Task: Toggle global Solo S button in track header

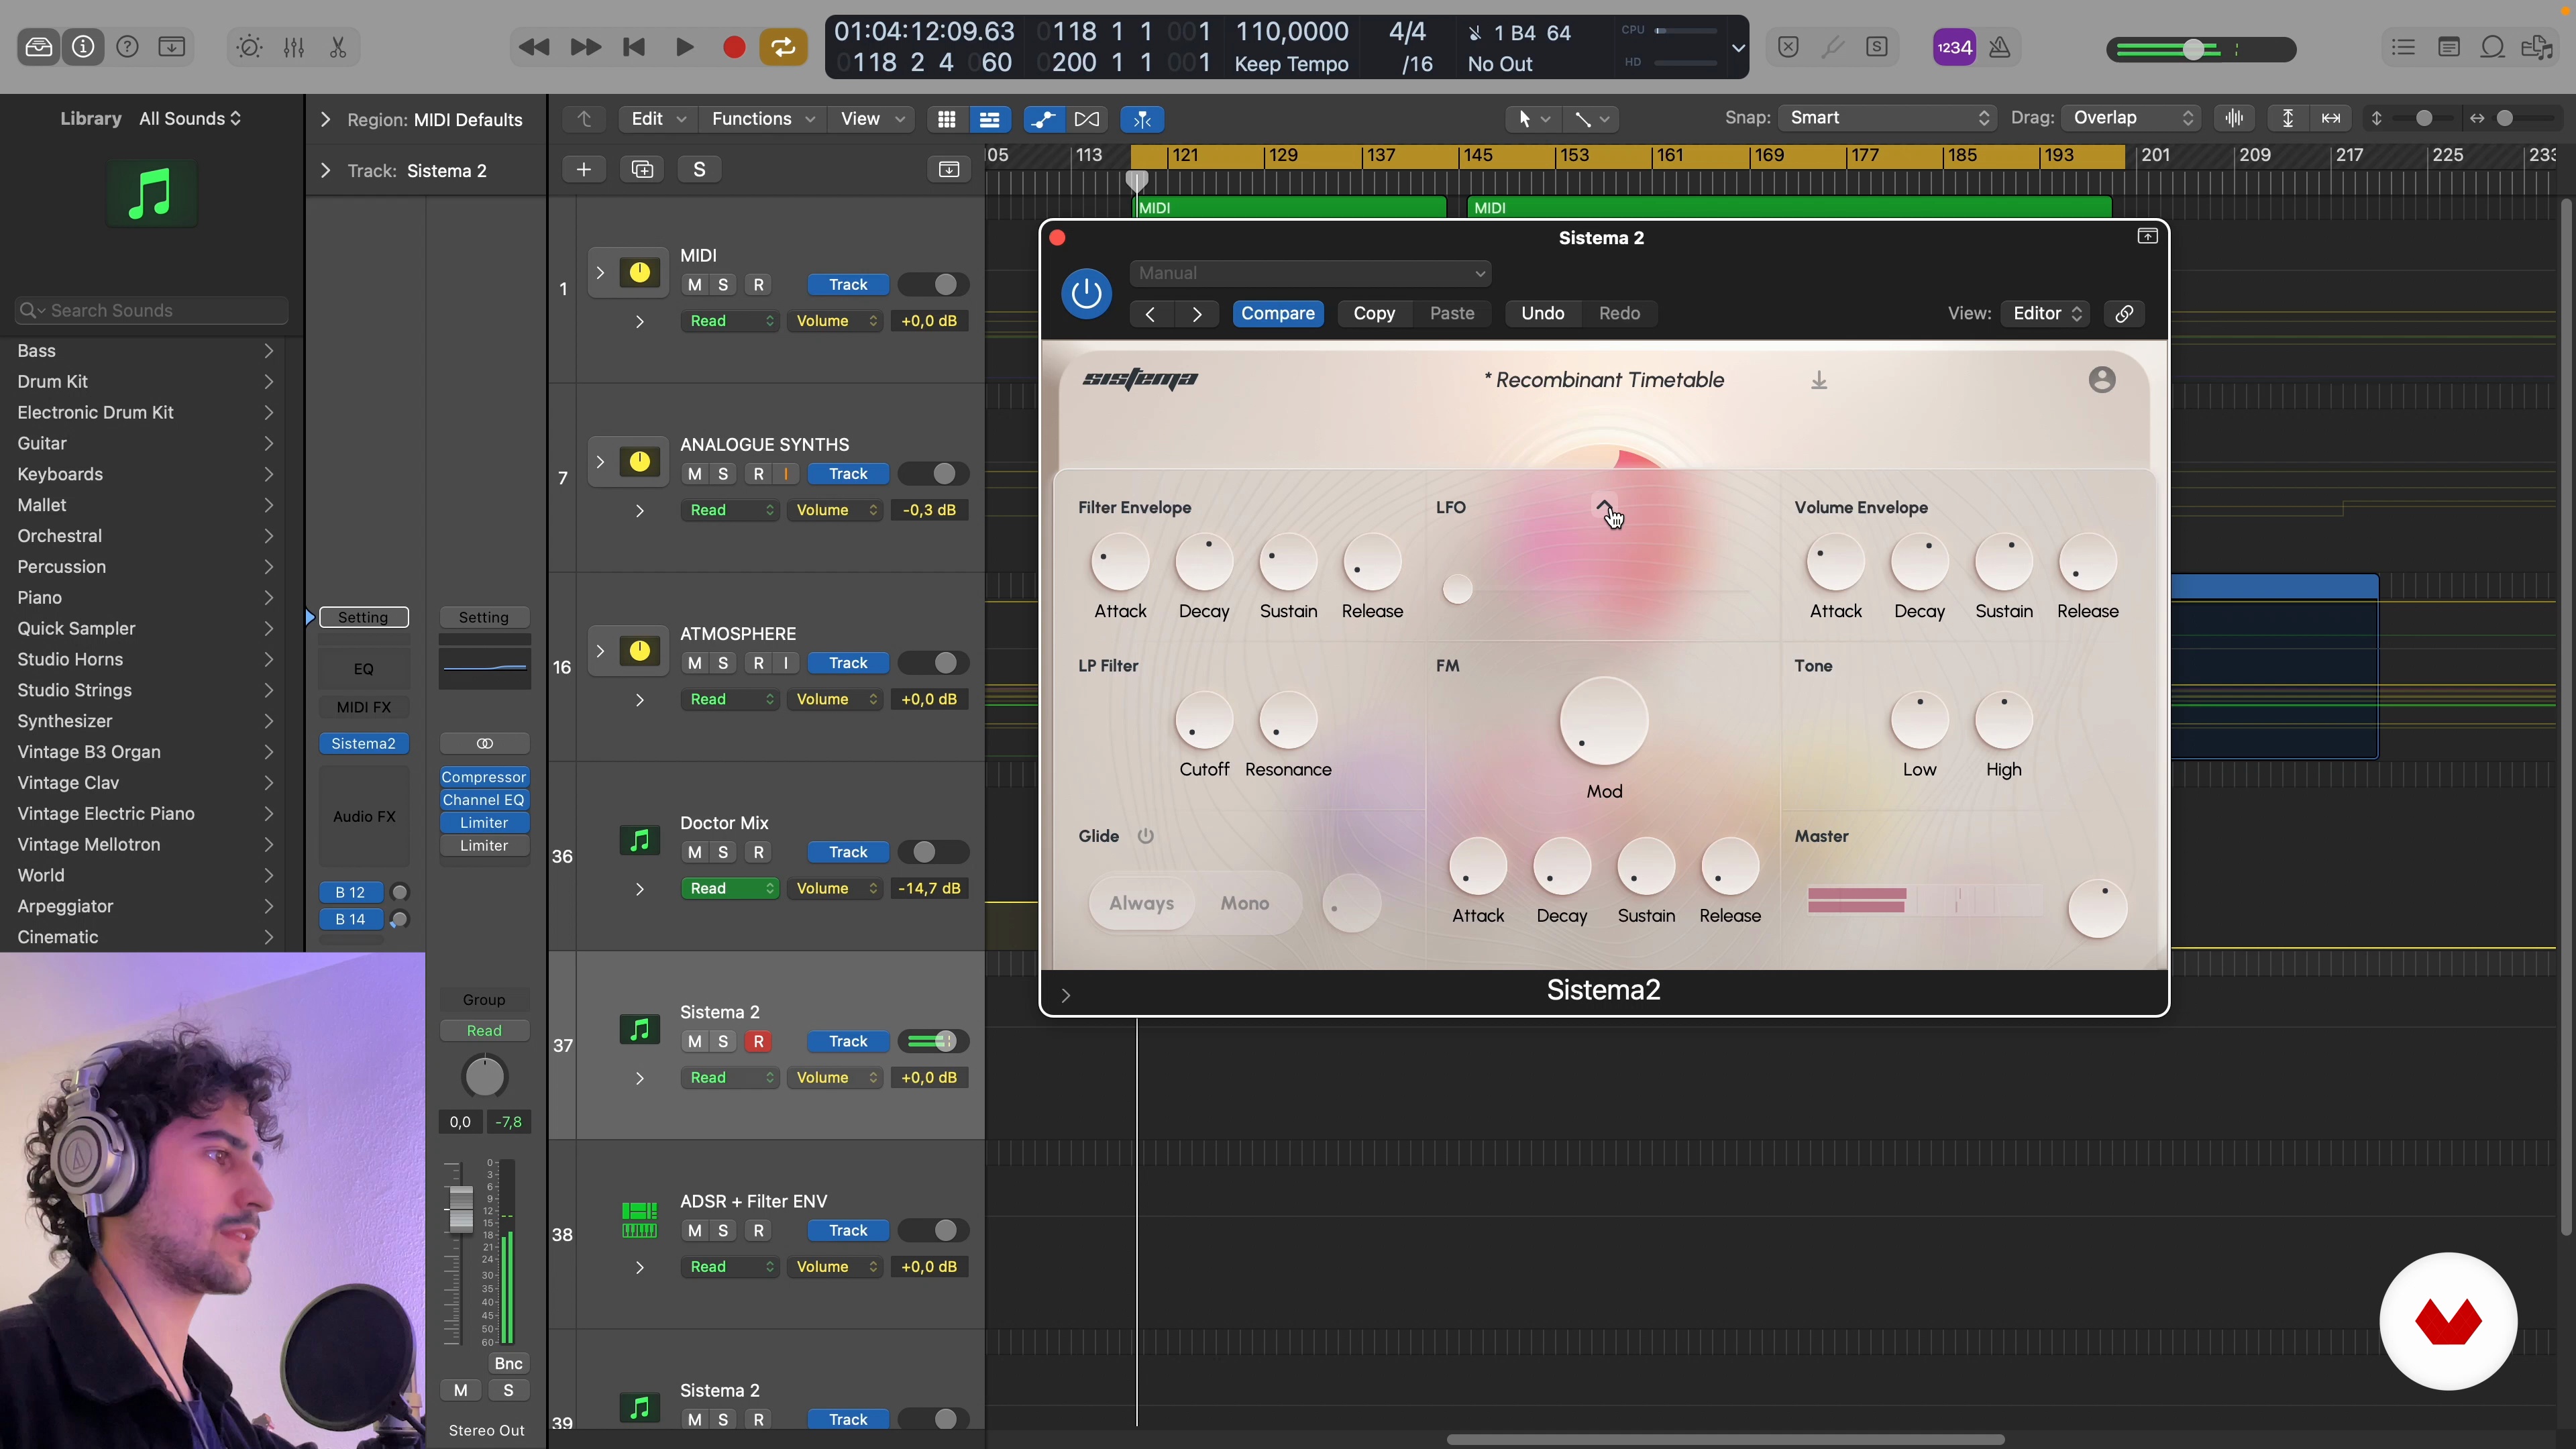Action: click(x=699, y=169)
